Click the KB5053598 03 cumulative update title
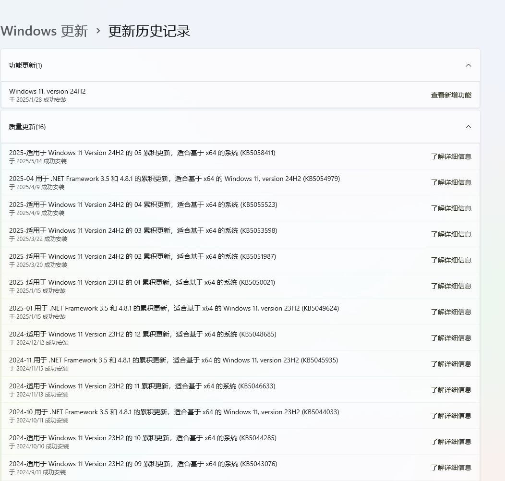Screen dimensions: 505x481 pyautogui.click(x=143, y=231)
